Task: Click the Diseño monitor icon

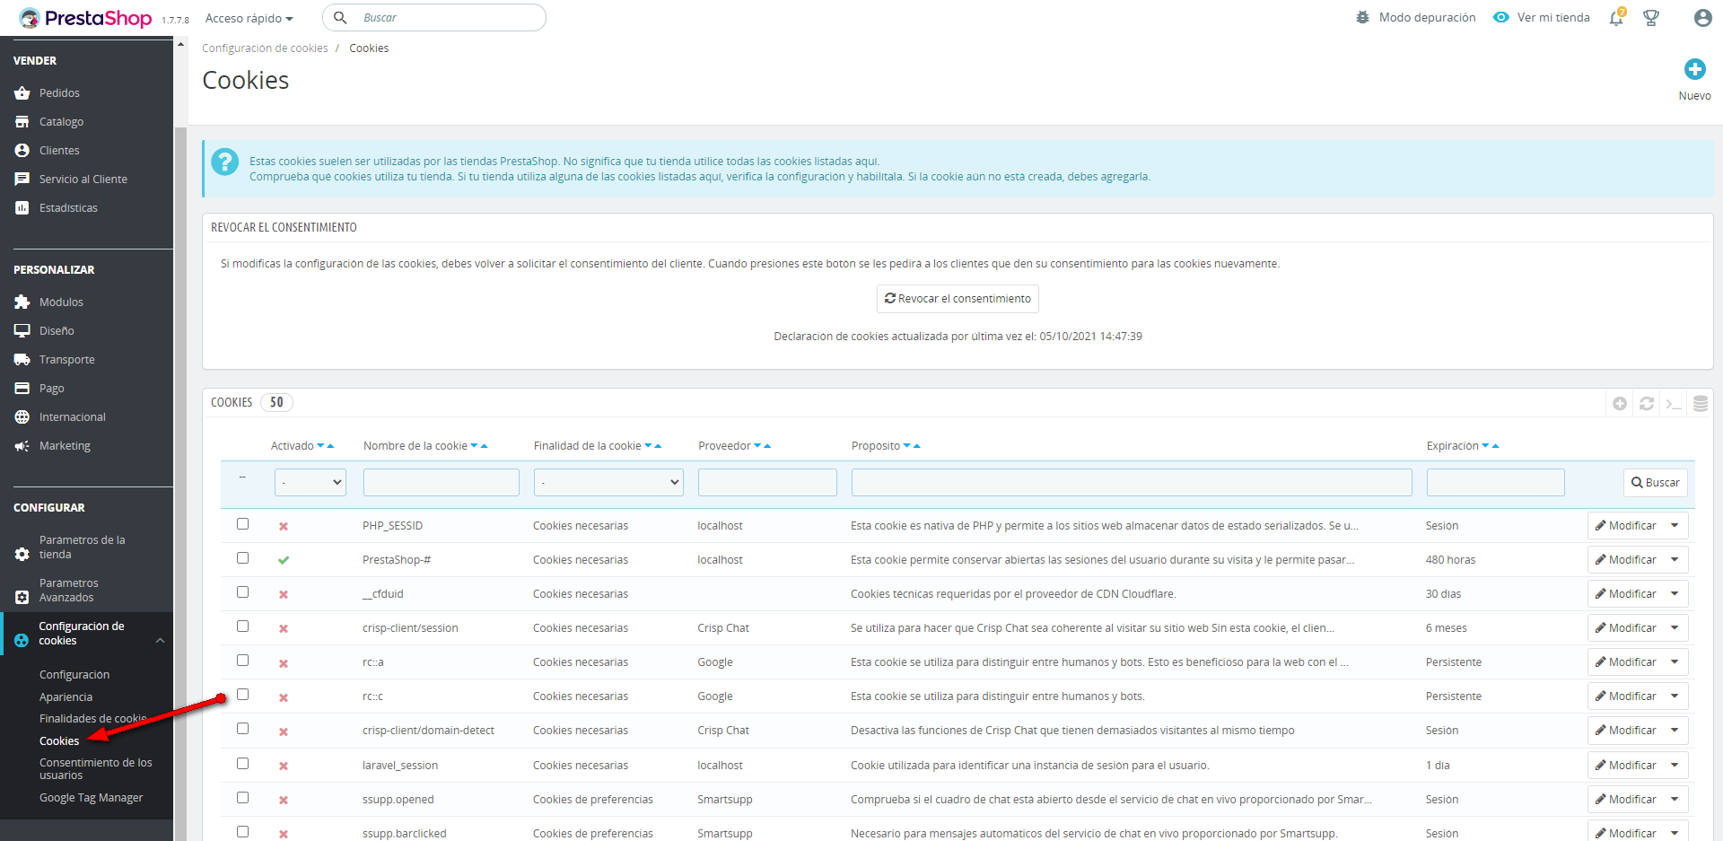Action: (x=22, y=331)
